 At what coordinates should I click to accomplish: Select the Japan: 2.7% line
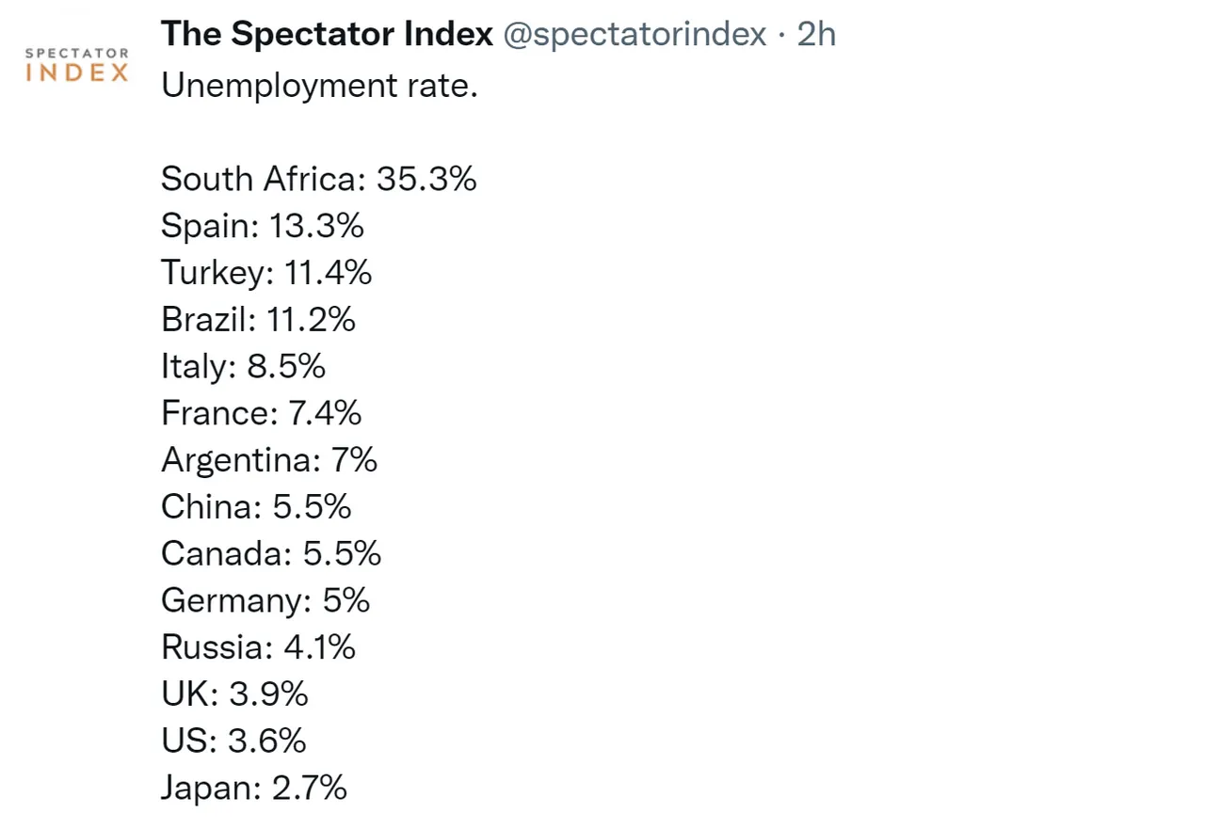[254, 788]
